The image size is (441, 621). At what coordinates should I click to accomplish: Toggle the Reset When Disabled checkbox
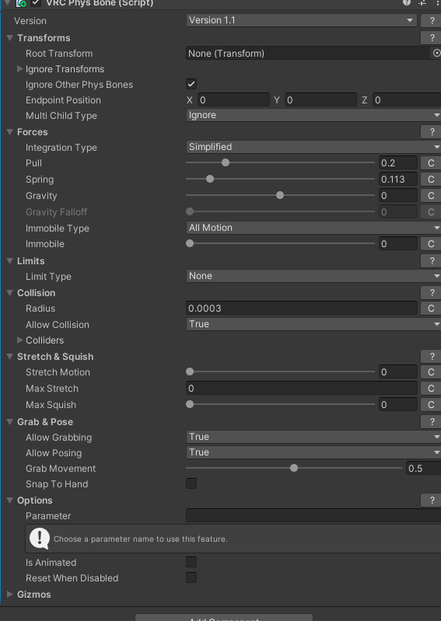point(191,577)
